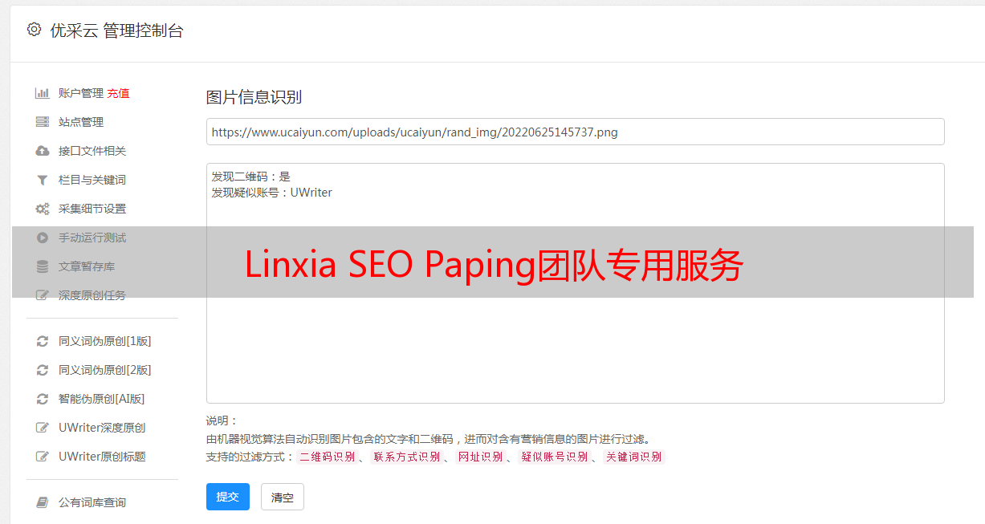Select 栏目与关键词 sidebar item

(92, 180)
